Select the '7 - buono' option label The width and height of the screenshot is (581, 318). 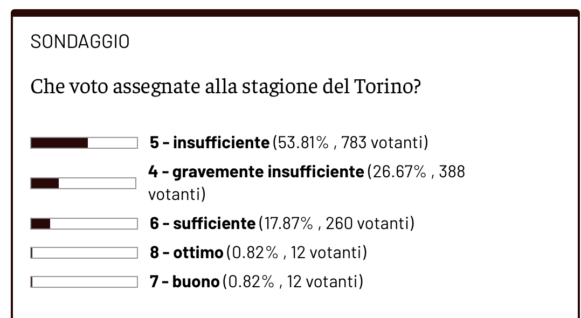tap(184, 282)
